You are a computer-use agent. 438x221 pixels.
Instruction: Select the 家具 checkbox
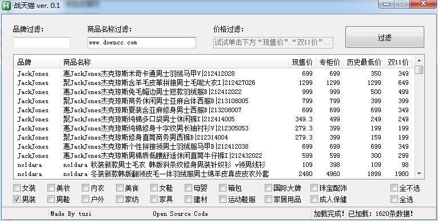[x=154, y=199]
